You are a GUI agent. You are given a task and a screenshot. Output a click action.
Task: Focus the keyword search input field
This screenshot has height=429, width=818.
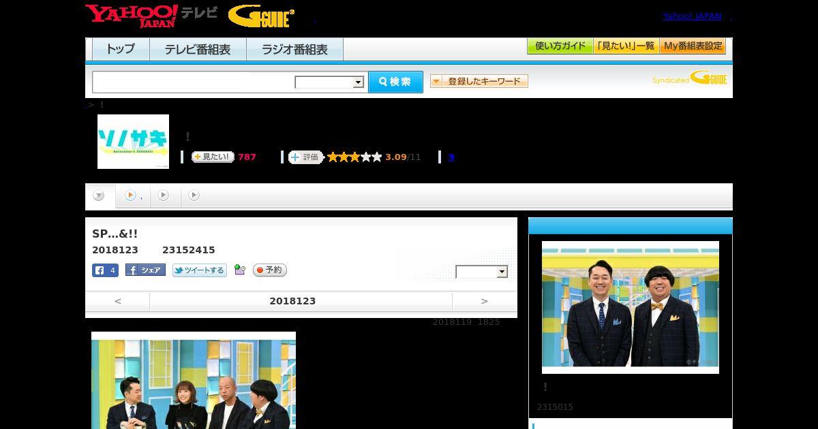coord(194,82)
